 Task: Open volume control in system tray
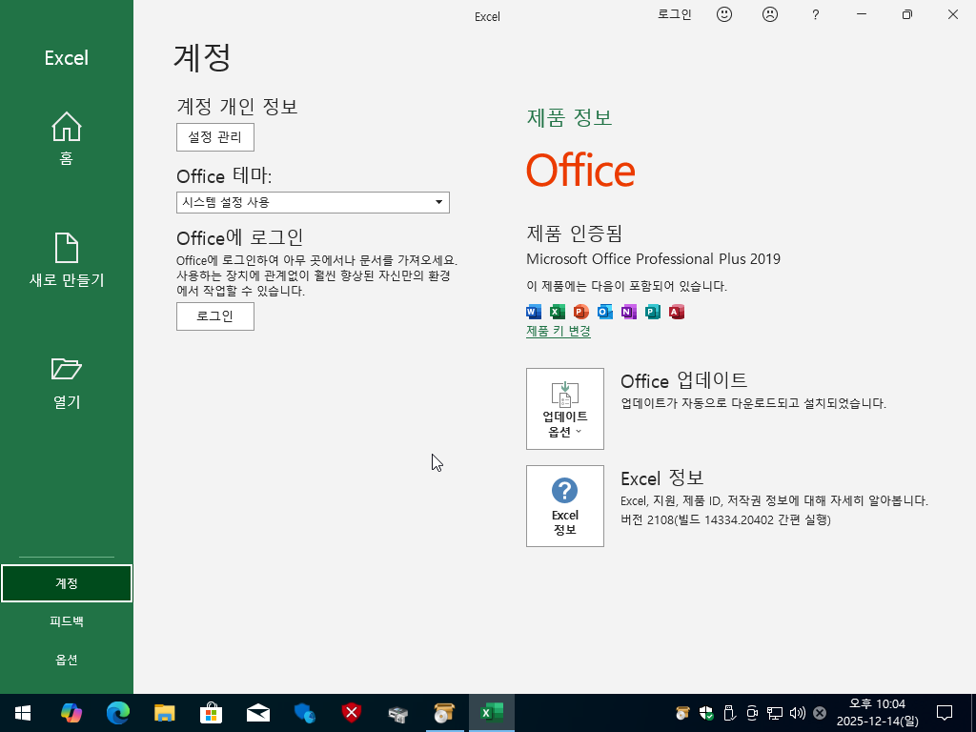(x=797, y=713)
